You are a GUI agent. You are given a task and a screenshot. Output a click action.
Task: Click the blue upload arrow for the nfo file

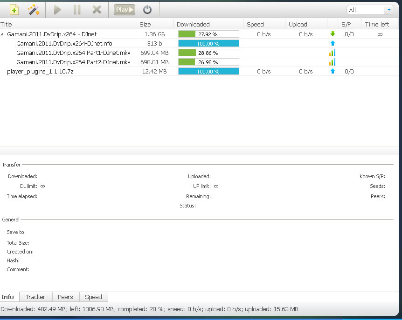tap(333, 43)
